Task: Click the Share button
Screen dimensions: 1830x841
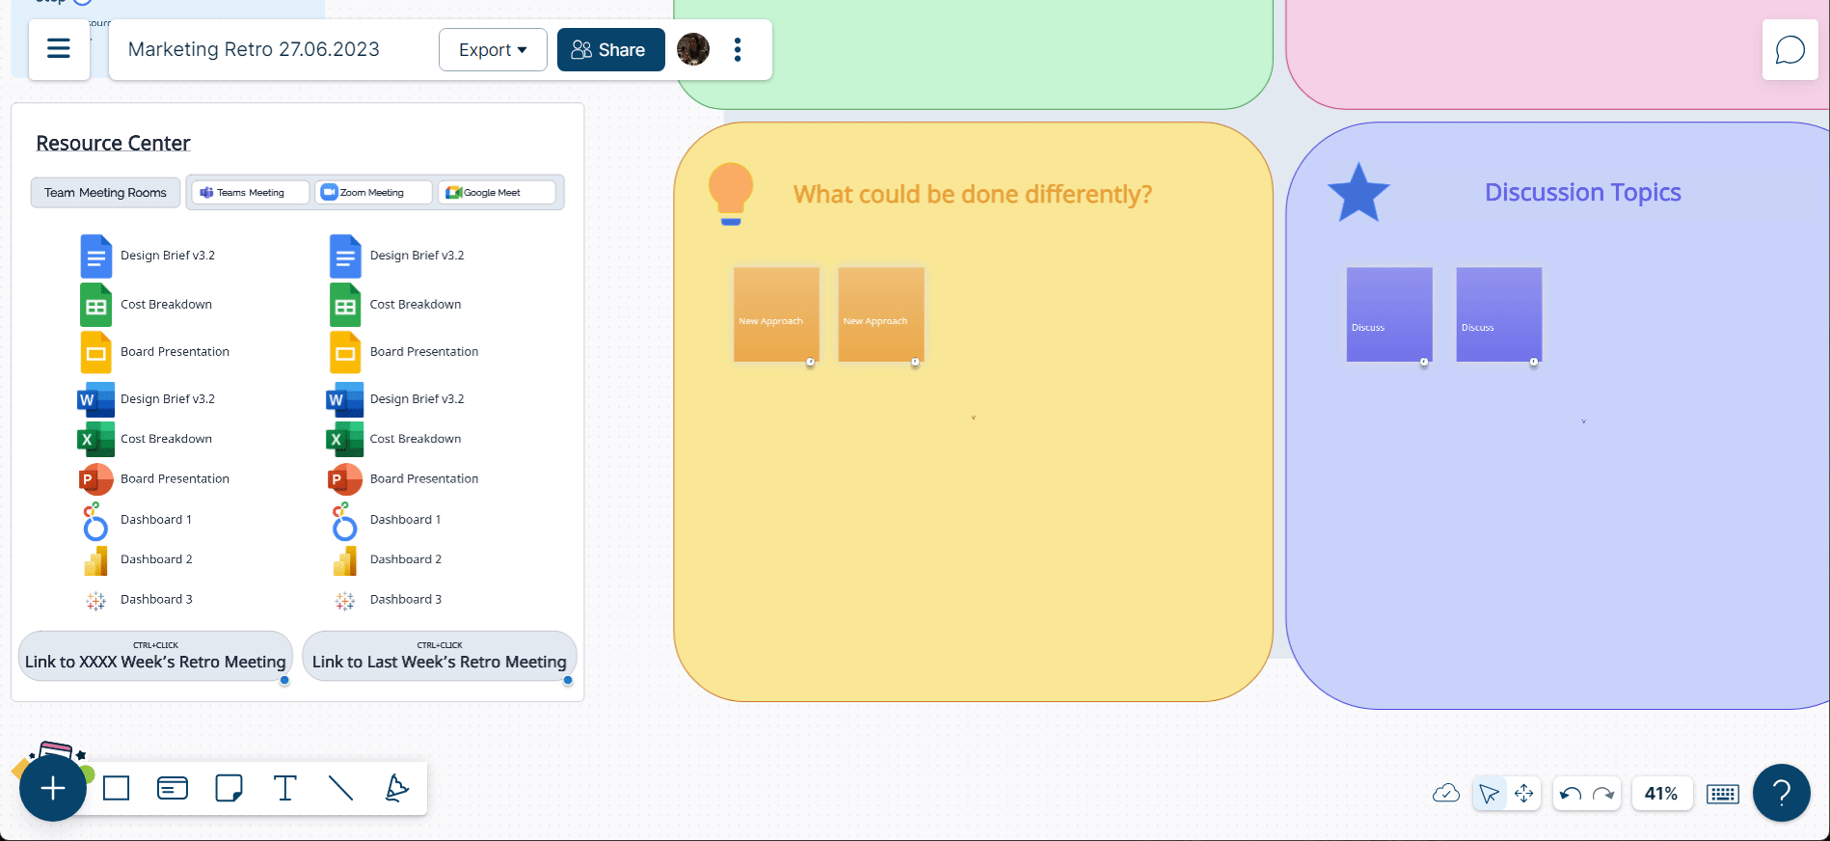Action: click(610, 49)
